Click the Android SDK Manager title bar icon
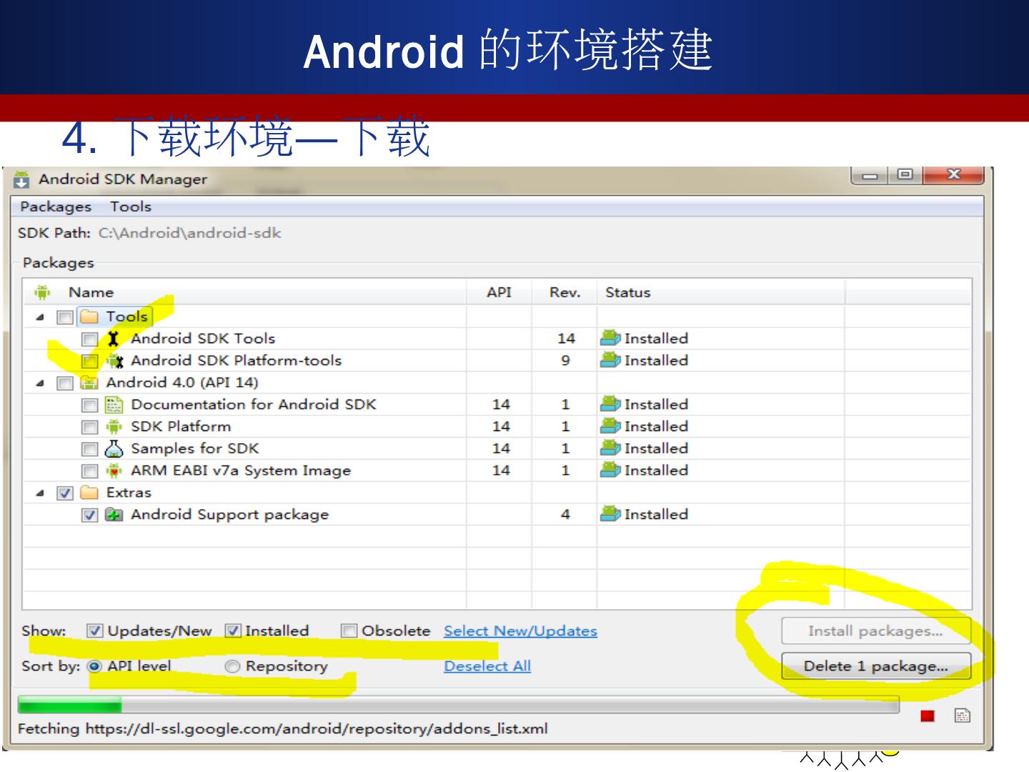The width and height of the screenshot is (1029, 772). click(22, 179)
